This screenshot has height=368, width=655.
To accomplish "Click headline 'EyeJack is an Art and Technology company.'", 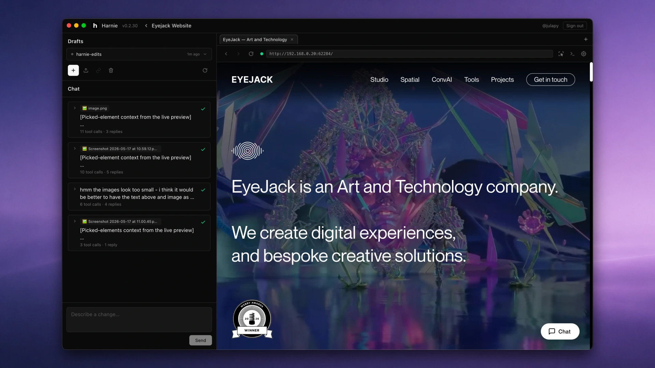I will [395, 187].
